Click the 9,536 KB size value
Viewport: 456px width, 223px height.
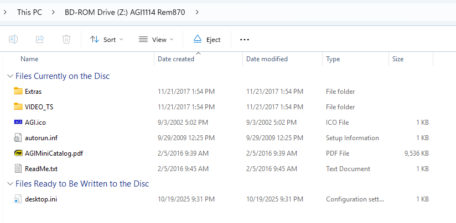tap(417, 153)
